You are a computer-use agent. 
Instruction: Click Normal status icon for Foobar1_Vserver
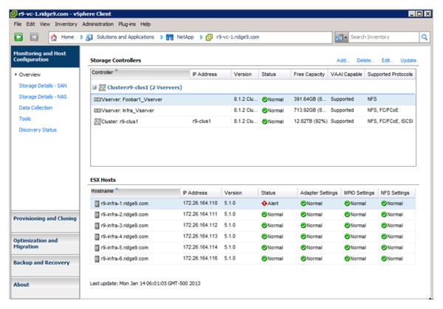pyautogui.click(x=265, y=100)
